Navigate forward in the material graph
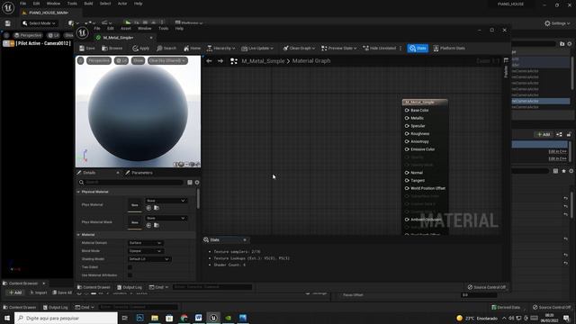 click(x=220, y=61)
